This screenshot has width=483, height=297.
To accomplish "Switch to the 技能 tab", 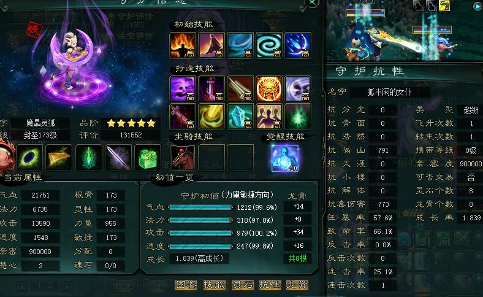I will tap(214, 284).
